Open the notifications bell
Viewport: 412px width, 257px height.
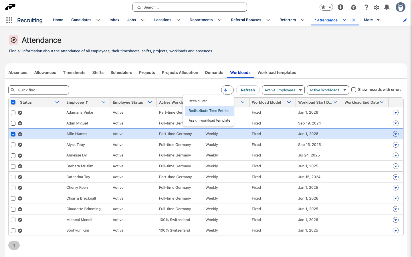(387, 7)
